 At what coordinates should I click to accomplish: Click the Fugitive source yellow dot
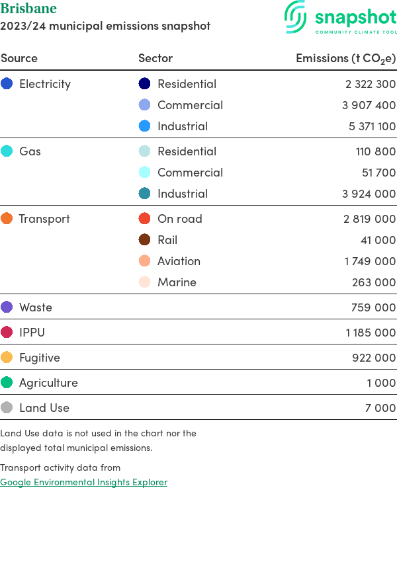[7, 358]
